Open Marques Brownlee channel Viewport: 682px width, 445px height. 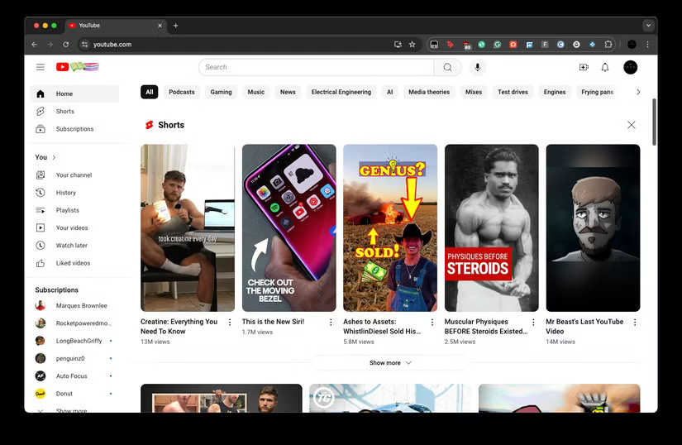coord(74,305)
